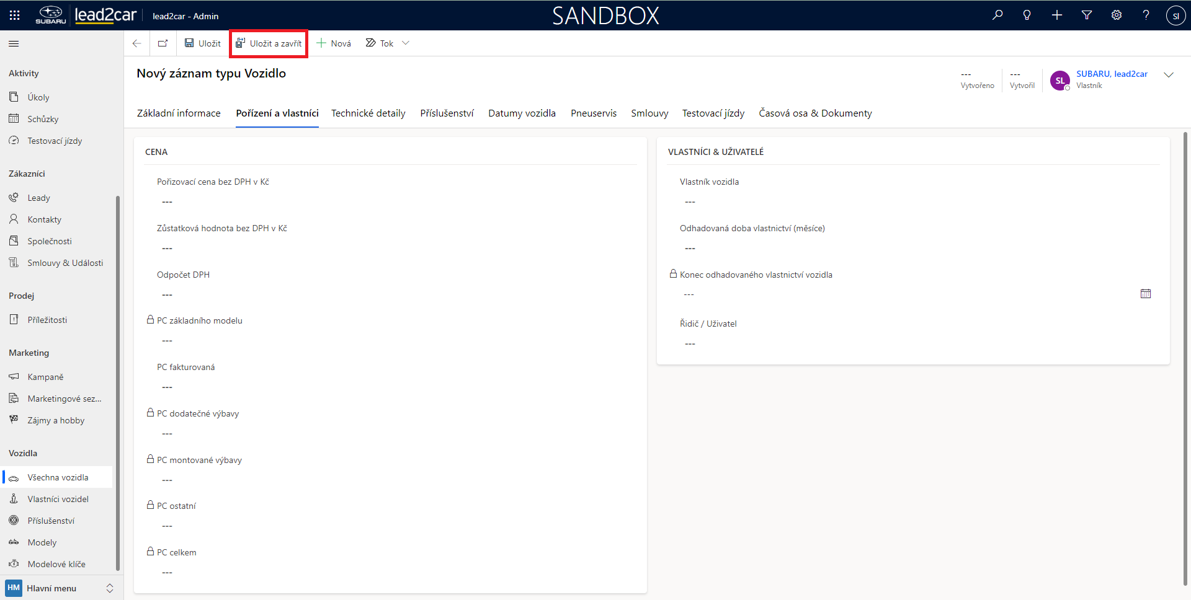Screen dimensions: 1191x600
Task: Open Leady in the sidebar
Action: pos(38,198)
